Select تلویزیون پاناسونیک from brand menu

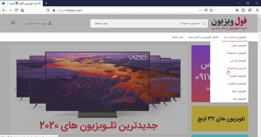[x=236, y=68]
